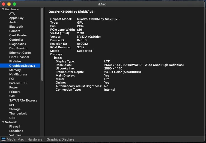Select ATA in the sidebar
The image size is (206, 143).
12,14
